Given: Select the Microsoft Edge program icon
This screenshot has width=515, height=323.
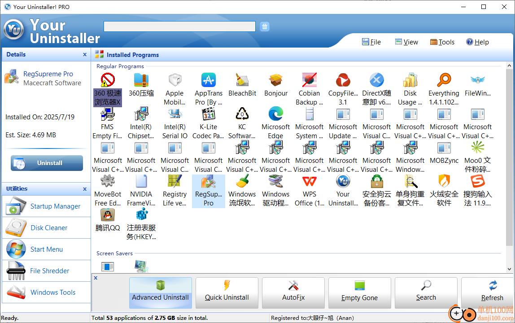Looking at the screenshot, I should 276,114.
